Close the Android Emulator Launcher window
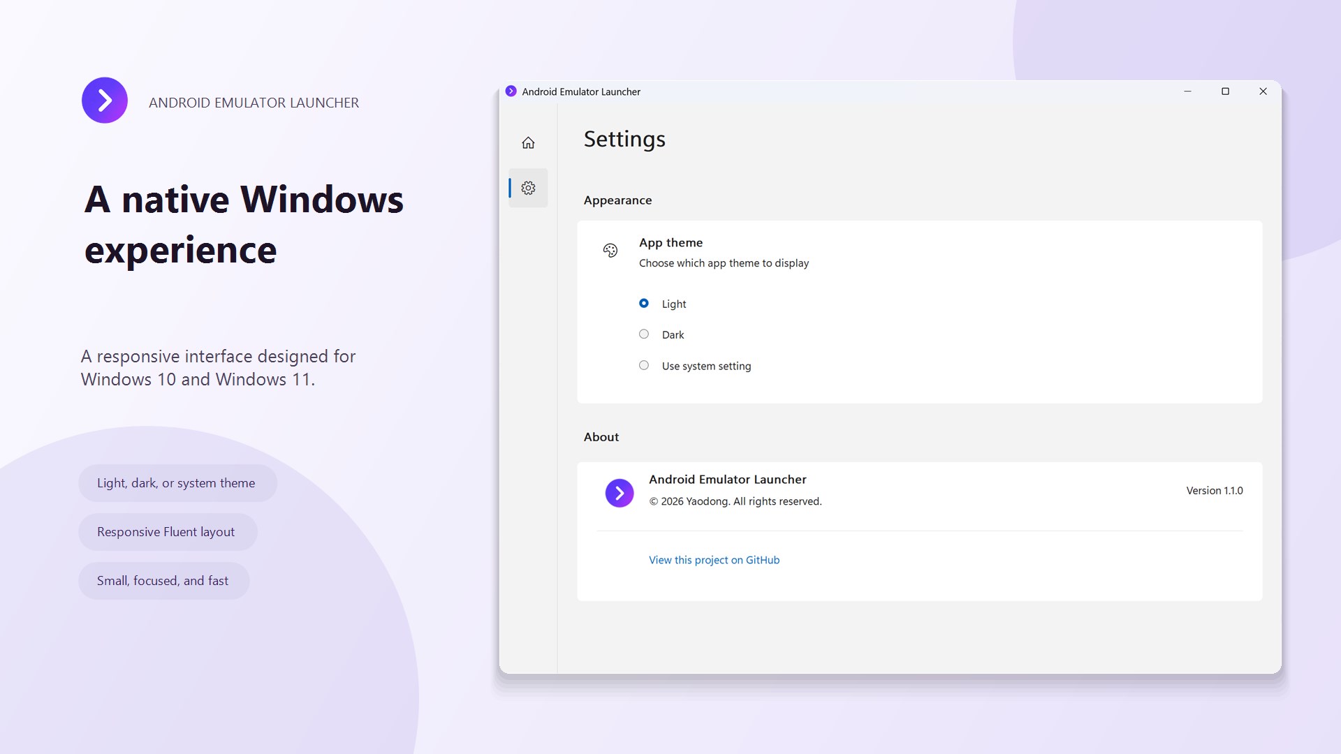The height and width of the screenshot is (754, 1341). (x=1263, y=91)
